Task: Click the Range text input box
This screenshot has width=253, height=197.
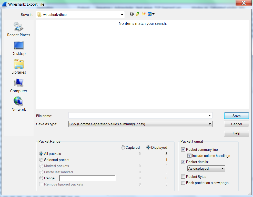Action: pos(87,178)
